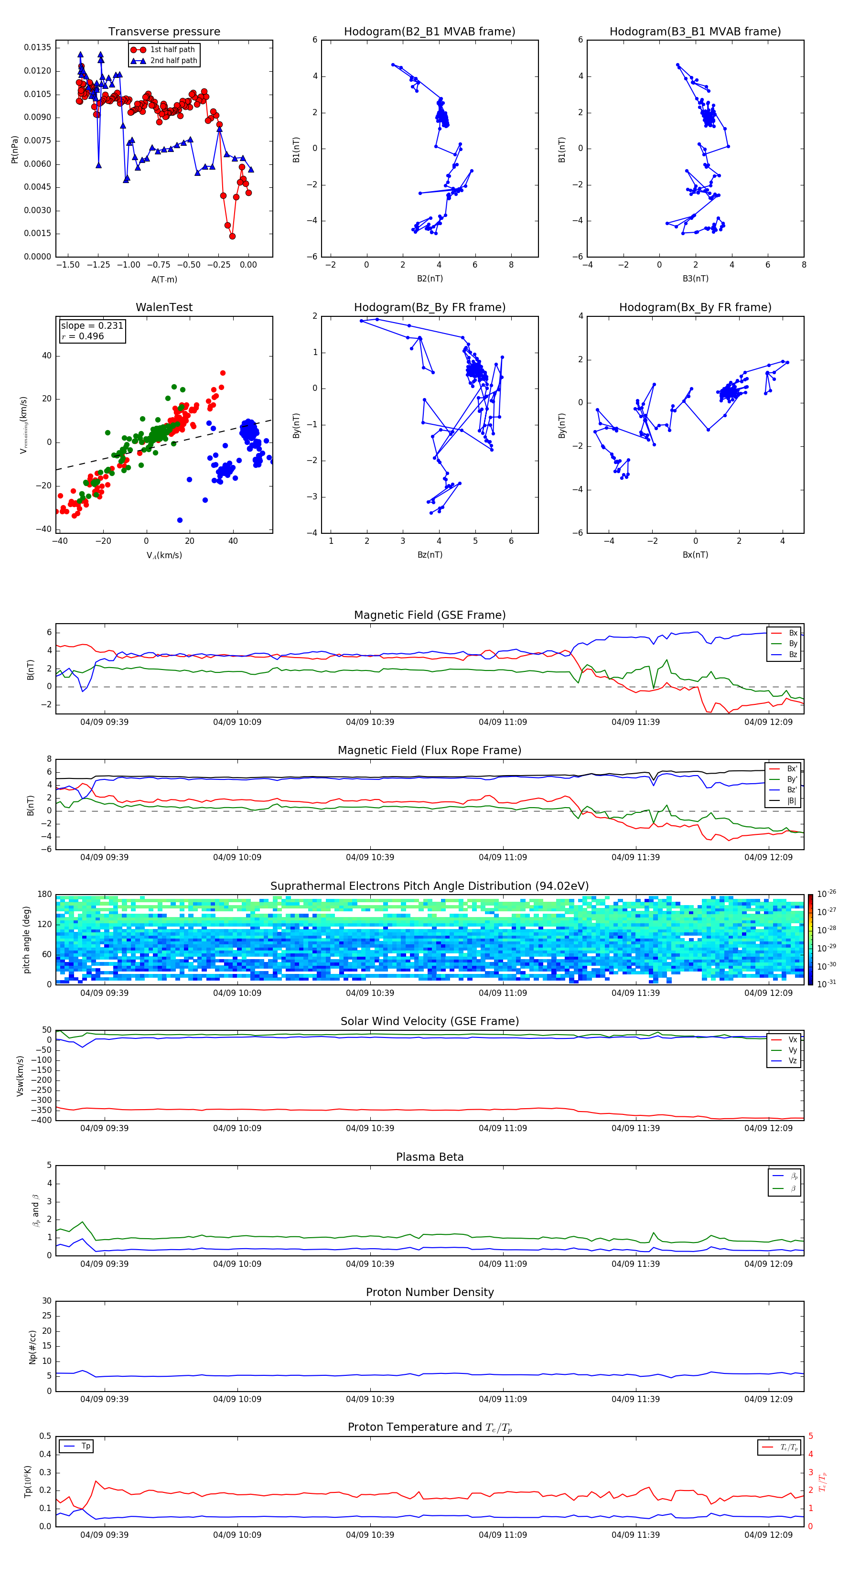The height and width of the screenshot is (1577, 860).
Task: Click the Bx' legend entry in Flux Rope panel
Action: [784, 769]
